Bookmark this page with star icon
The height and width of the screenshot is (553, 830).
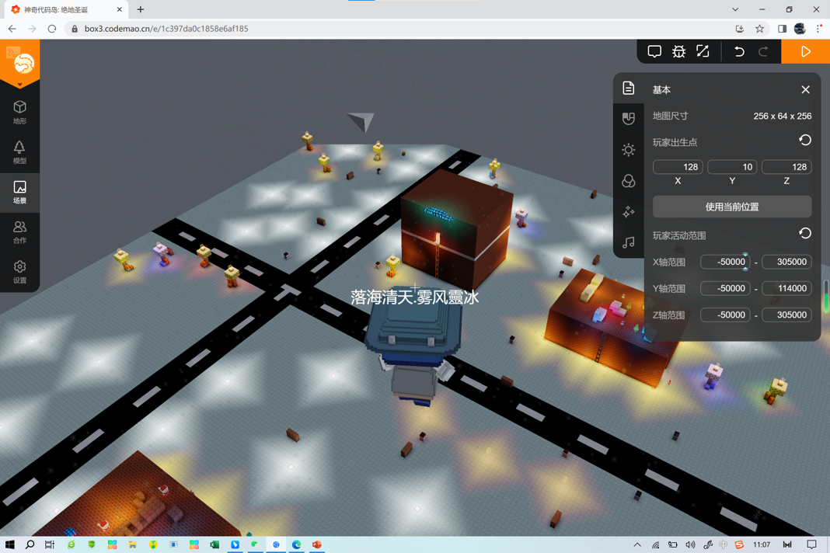pos(759,29)
